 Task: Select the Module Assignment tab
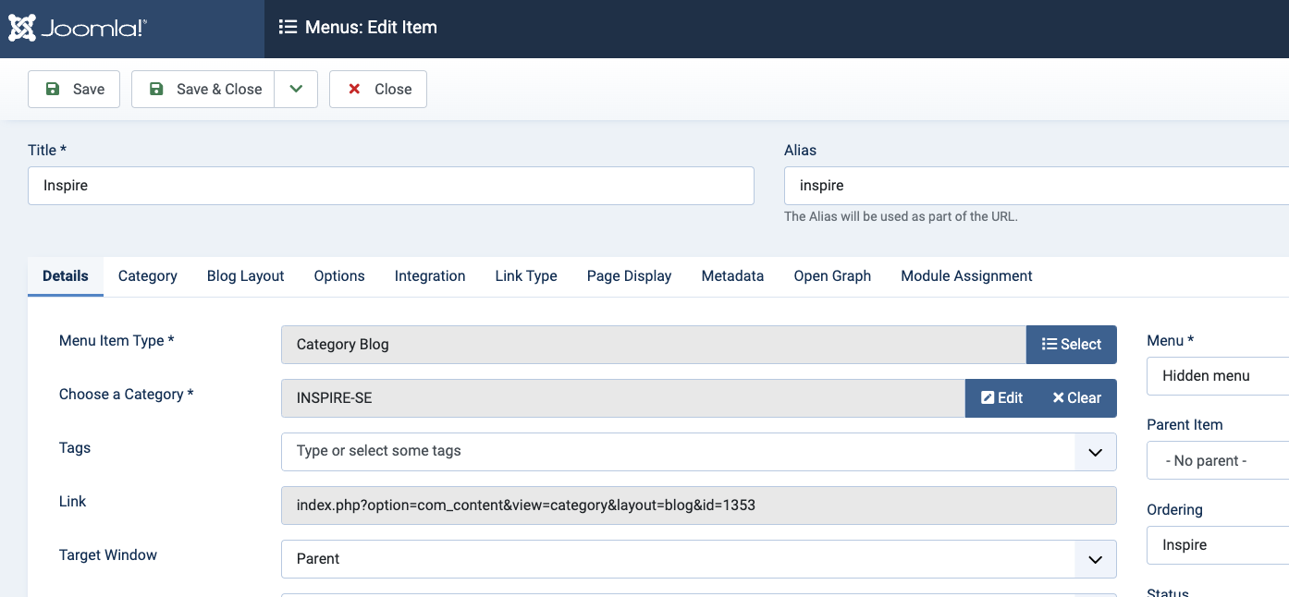point(966,276)
